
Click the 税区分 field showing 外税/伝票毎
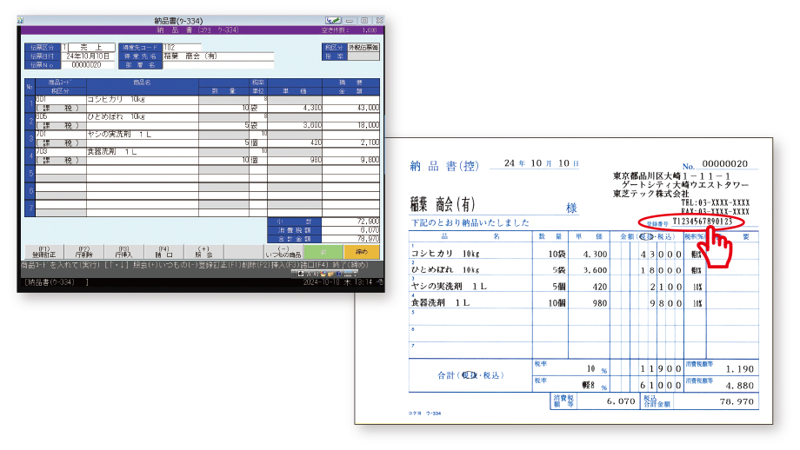click(x=363, y=47)
